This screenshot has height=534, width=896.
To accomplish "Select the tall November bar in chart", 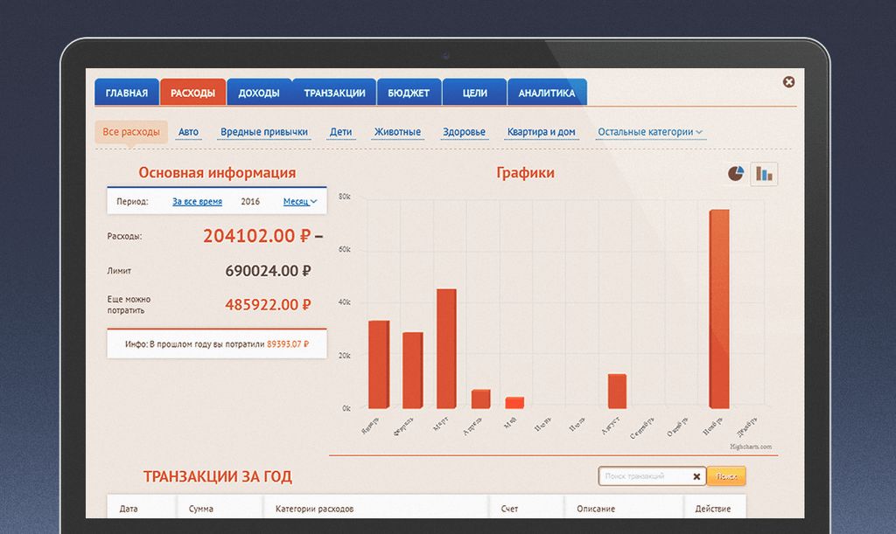I will [719, 309].
